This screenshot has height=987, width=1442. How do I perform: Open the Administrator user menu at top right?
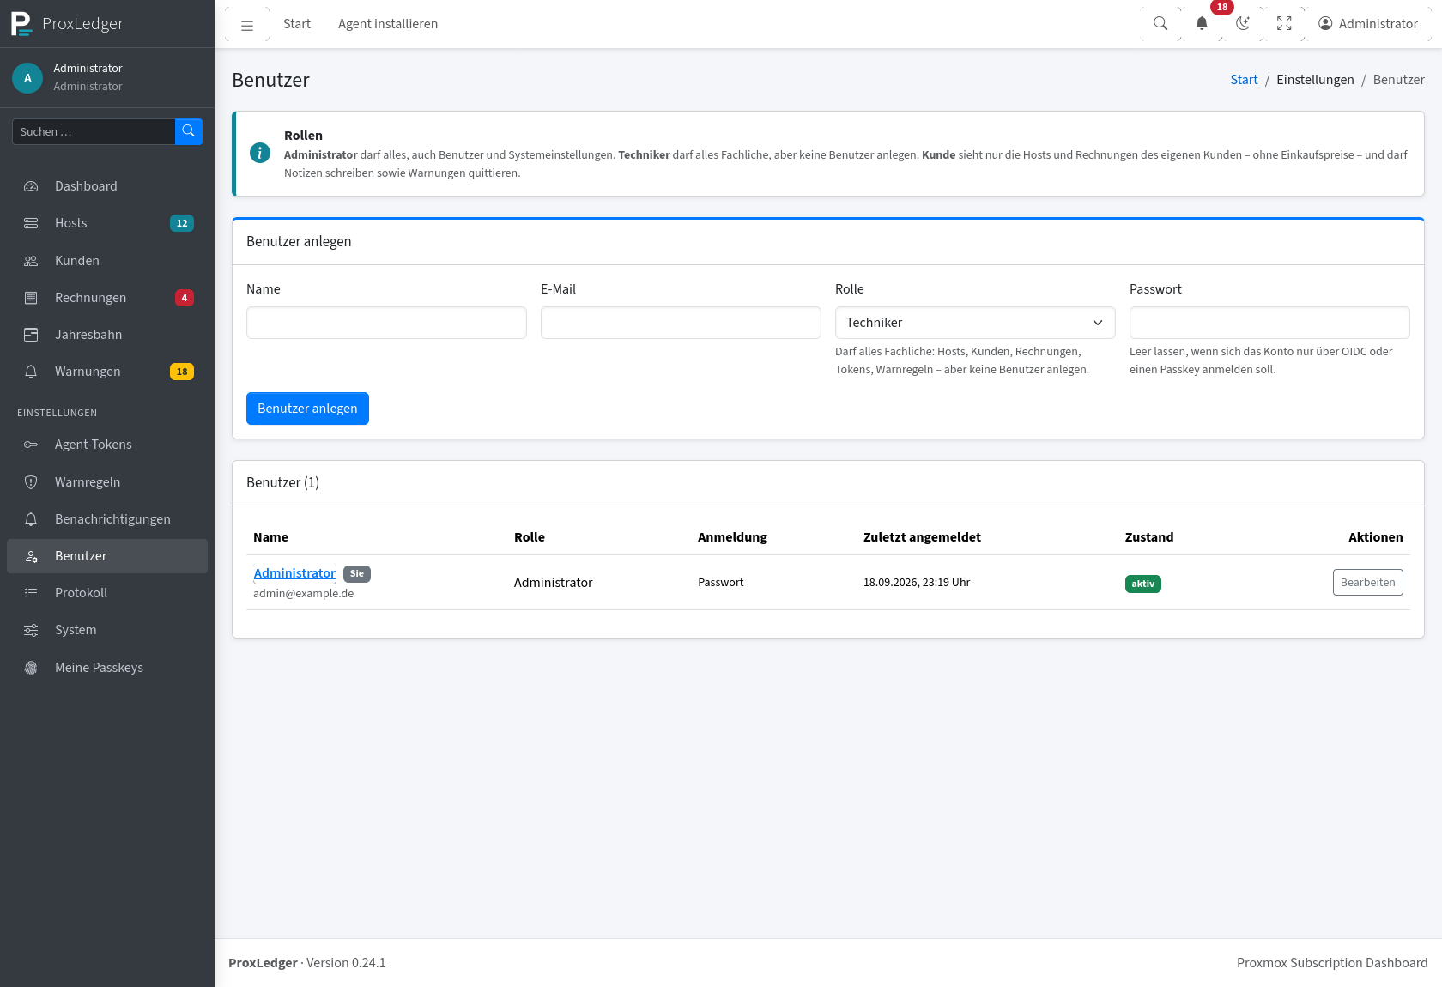coord(1368,24)
